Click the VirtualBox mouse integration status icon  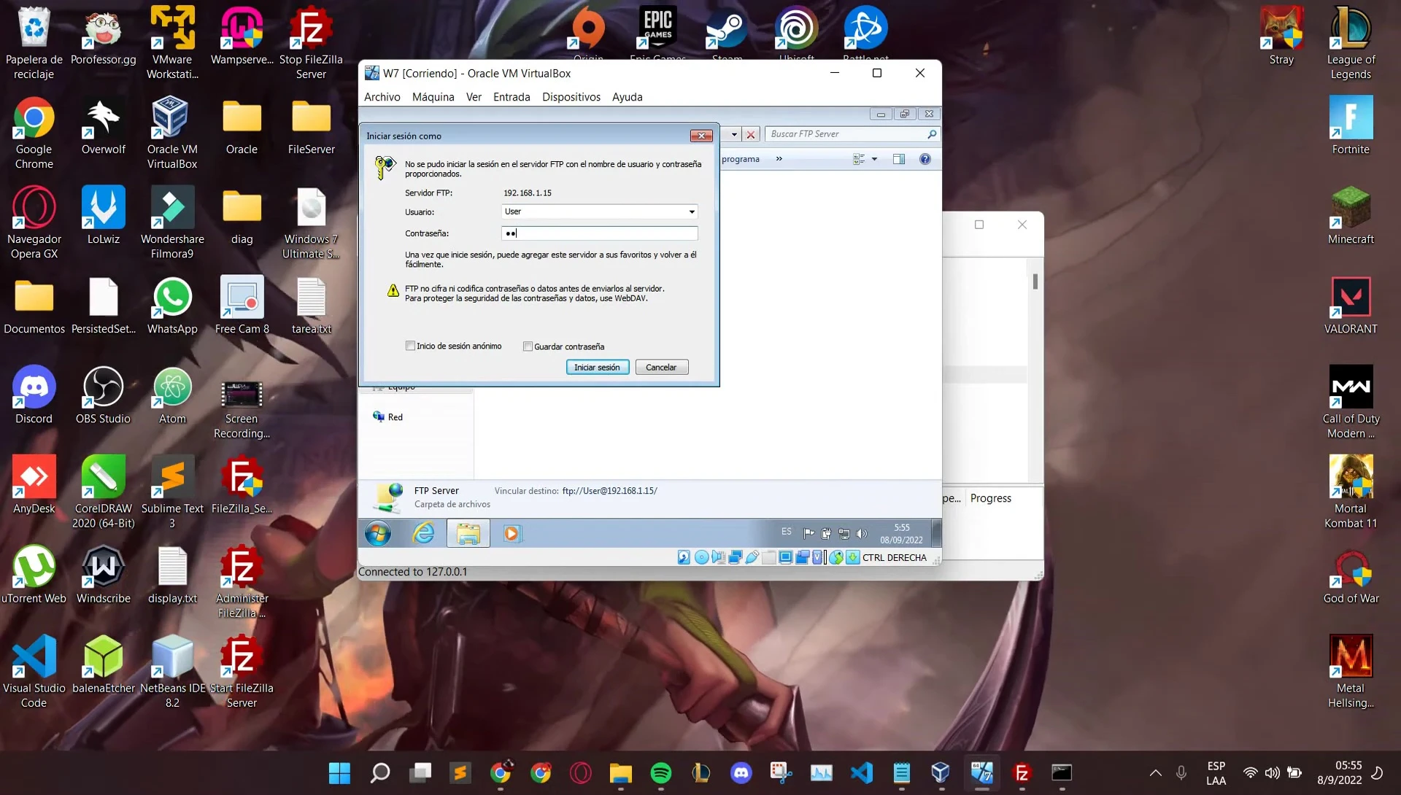[x=835, y=558]
